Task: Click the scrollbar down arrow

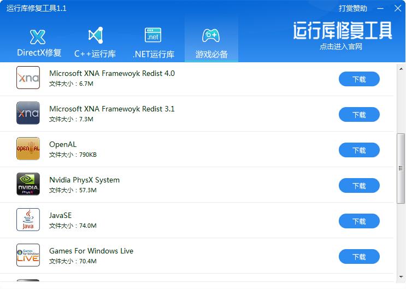Action: point(401,277)
